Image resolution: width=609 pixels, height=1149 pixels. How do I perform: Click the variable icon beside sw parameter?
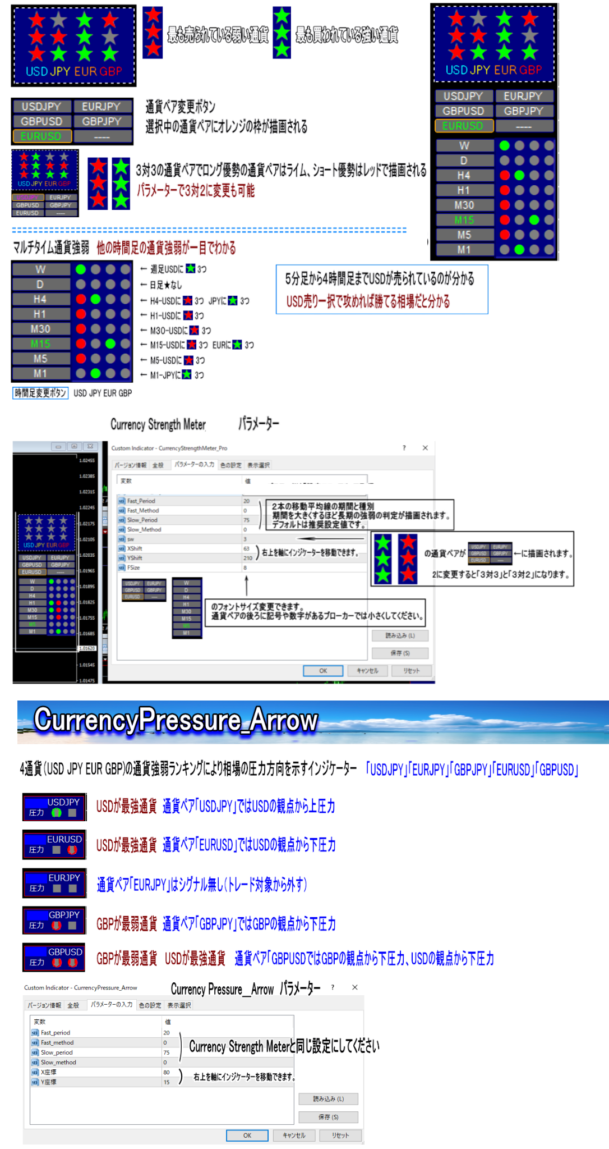pyautogui.click(x=121, y=539)
